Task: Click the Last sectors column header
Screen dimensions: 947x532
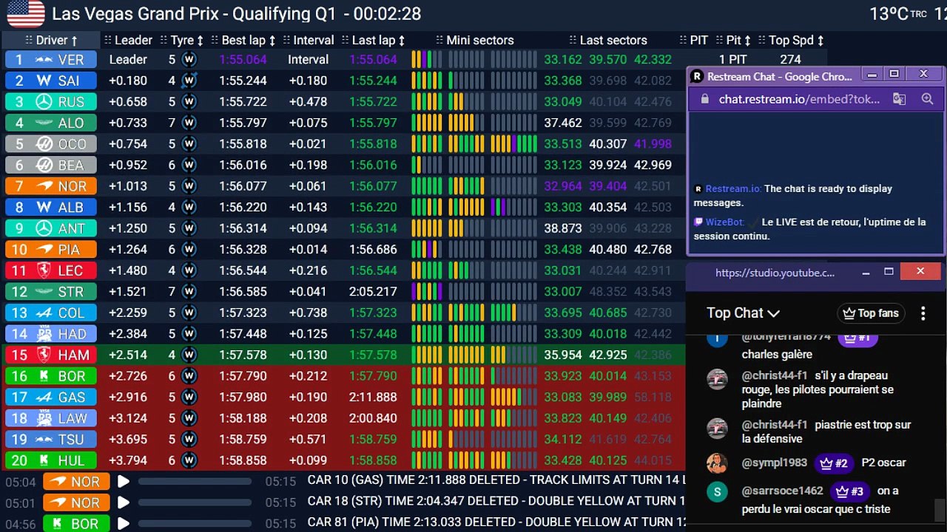Action: (x=607, y=40)
